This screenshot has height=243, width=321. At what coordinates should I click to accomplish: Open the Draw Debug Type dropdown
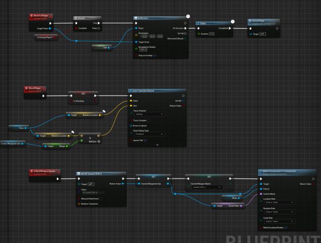149,134
